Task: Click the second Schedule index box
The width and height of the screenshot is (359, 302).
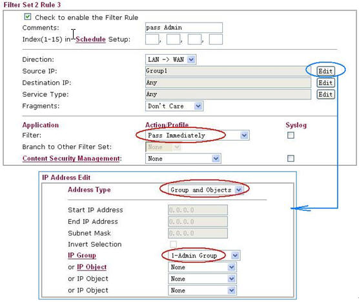Action: pyautogui.click(x=173, y=39)
